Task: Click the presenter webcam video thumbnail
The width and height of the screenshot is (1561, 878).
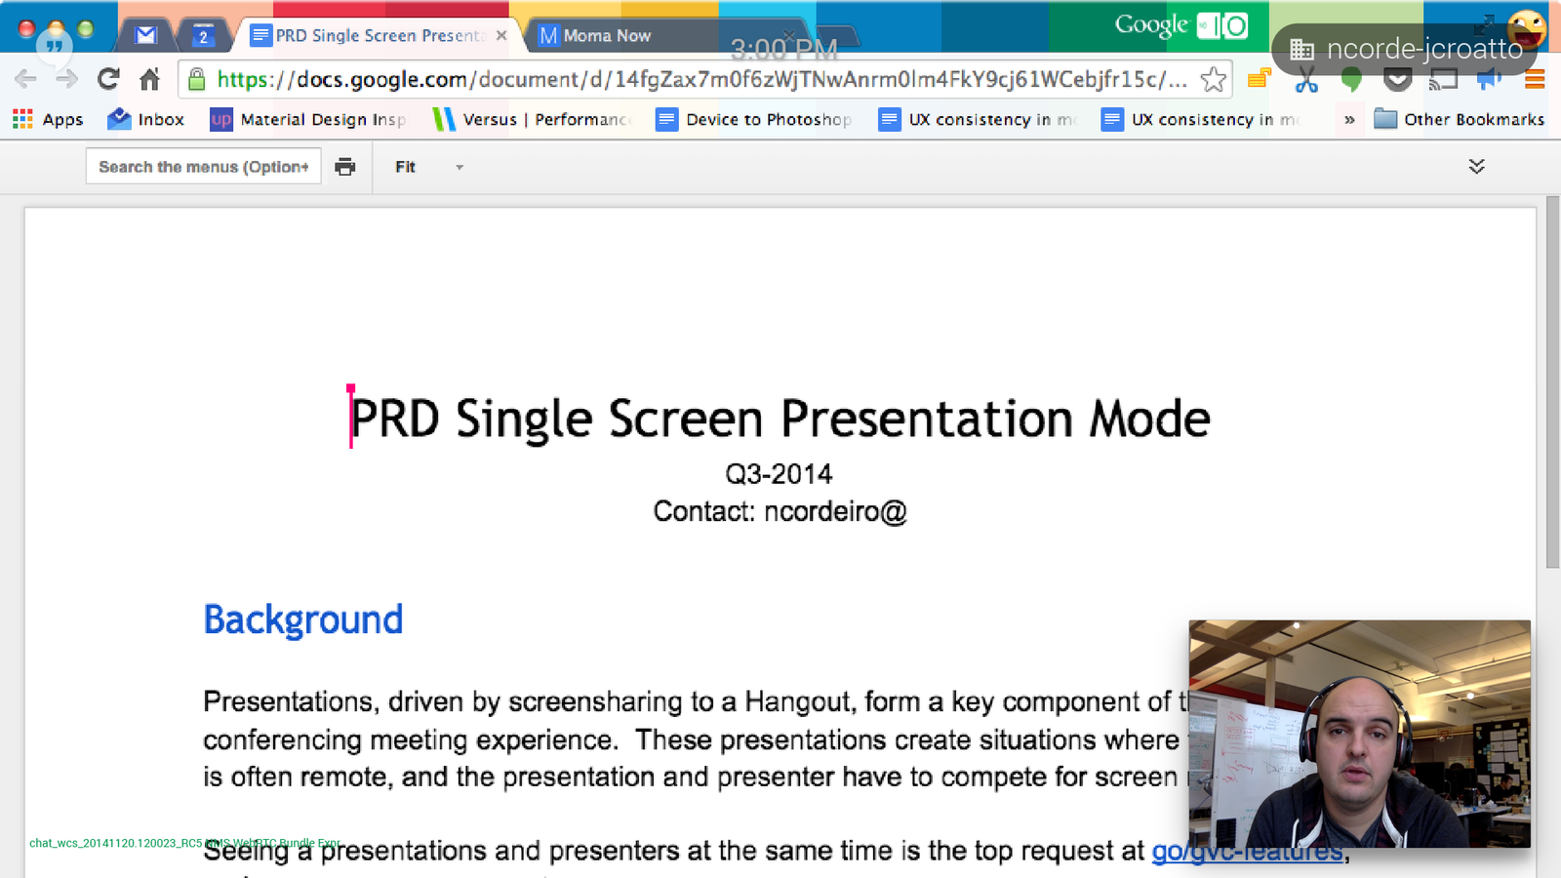Action: (x=1359, y=734)
